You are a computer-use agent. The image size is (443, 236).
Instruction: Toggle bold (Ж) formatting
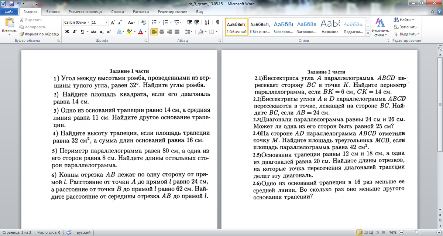pos(67,32)
